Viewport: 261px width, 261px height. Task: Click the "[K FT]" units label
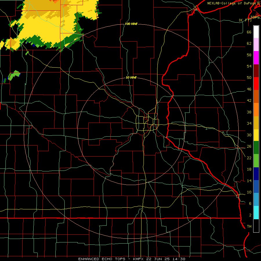pos(245,20)
